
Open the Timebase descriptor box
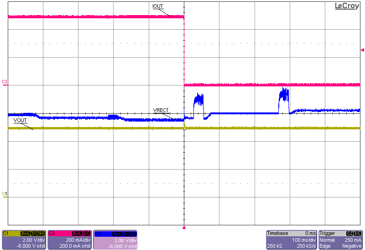pyautogui.click(x=292, y=240)
